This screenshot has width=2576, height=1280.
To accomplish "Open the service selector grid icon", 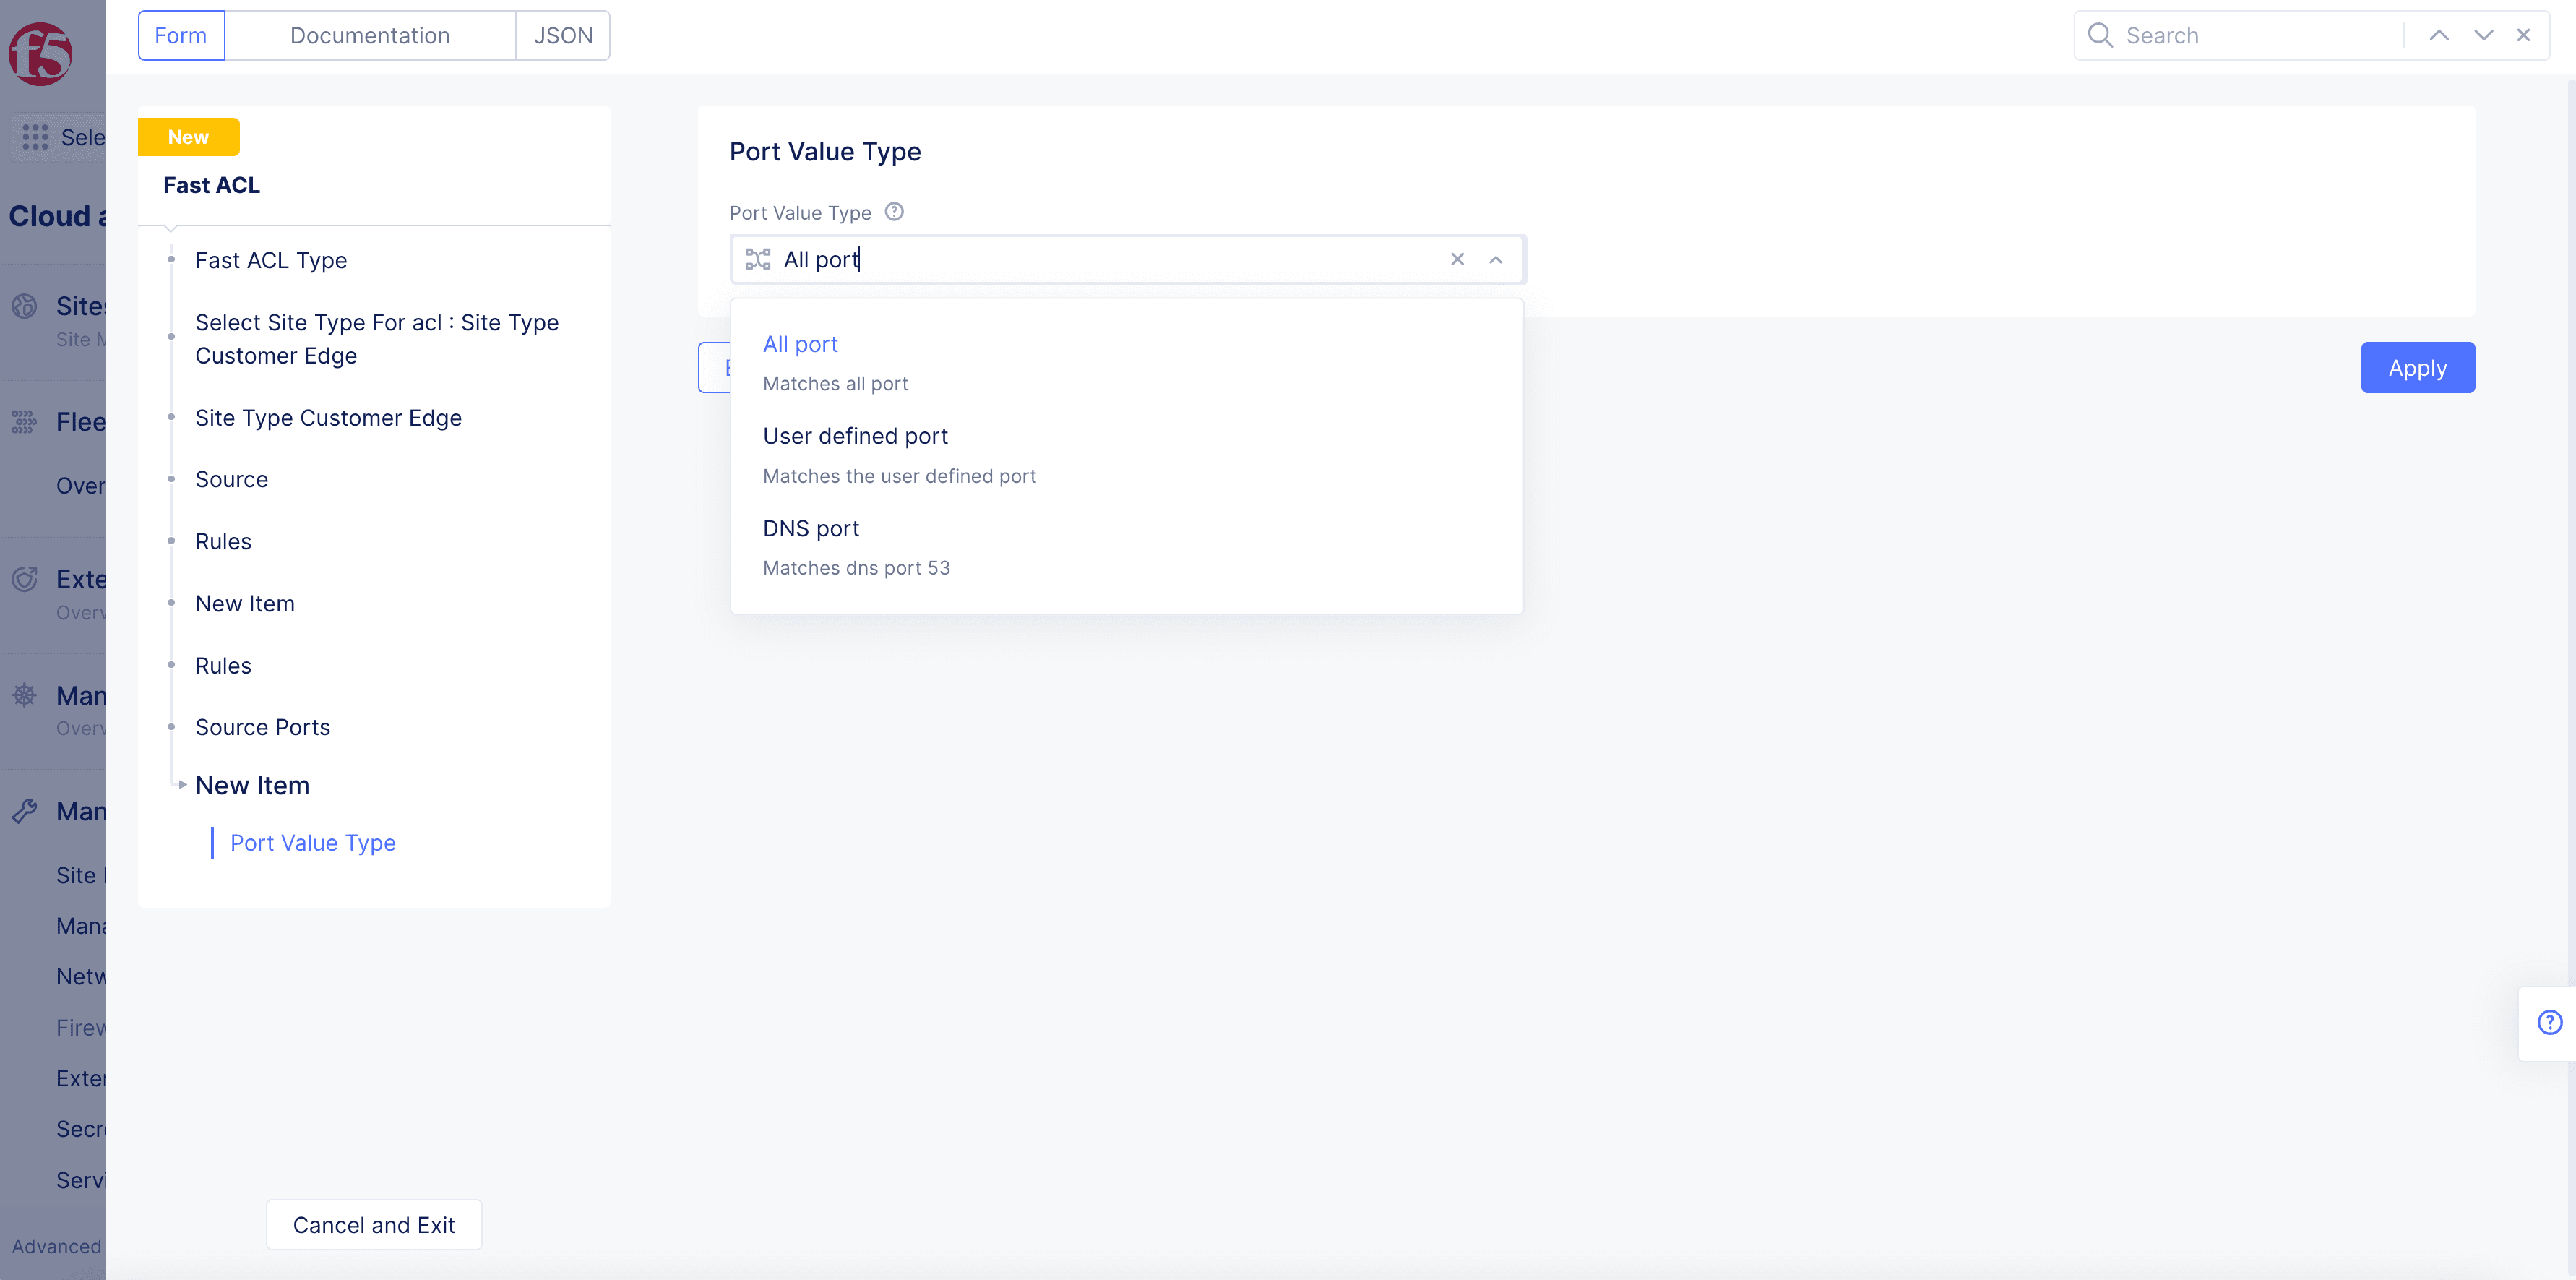I will (x=35, y=137).
